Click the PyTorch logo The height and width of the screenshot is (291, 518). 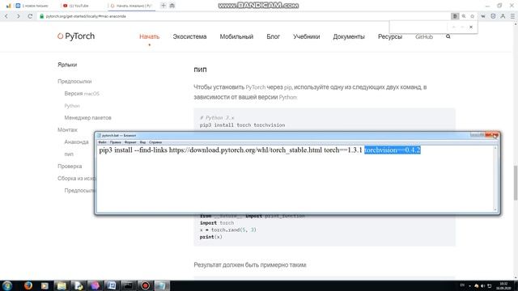point(76,36)
